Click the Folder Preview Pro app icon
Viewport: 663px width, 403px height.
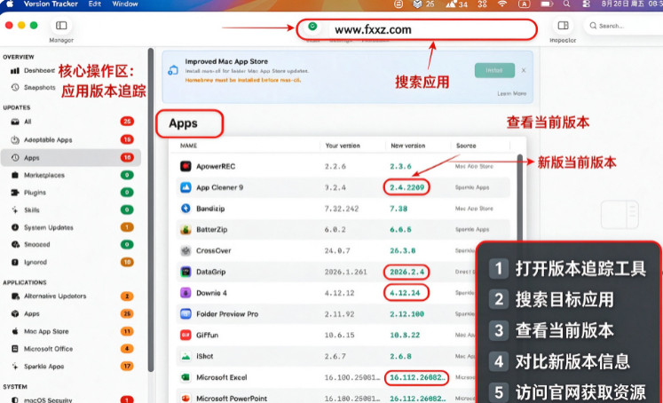[185, 313]
